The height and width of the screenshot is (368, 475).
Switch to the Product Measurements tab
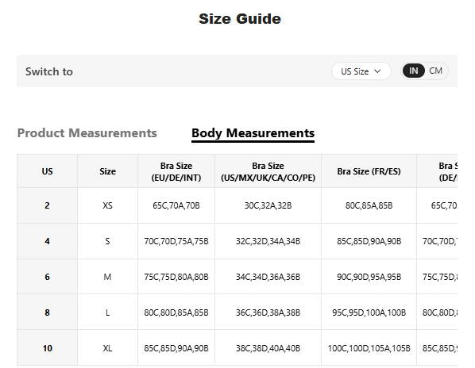(87, 133)
